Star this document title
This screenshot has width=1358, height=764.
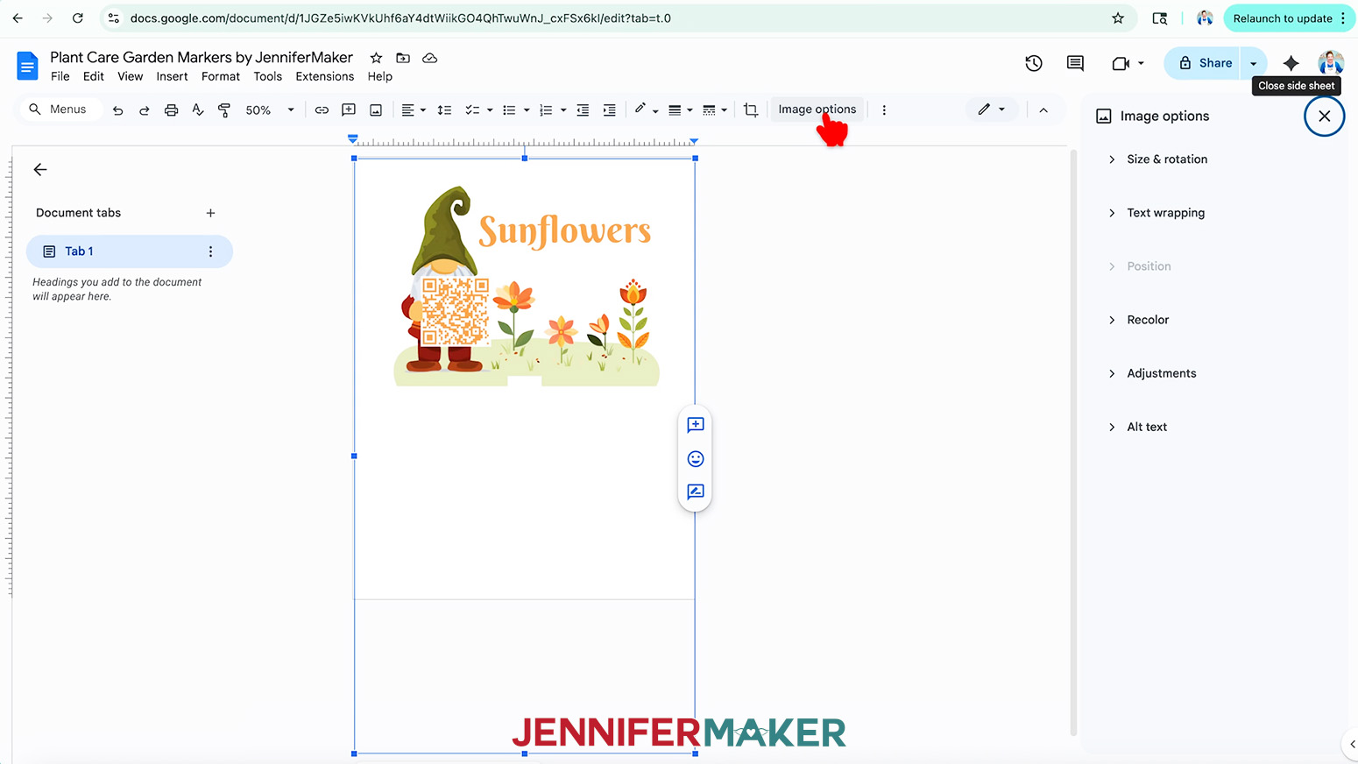376,58
